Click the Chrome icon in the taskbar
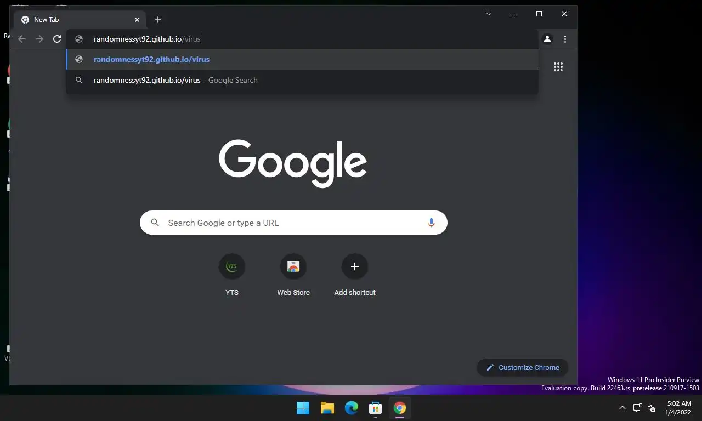This screenshot has width=702, height=421. click(400, 408)
